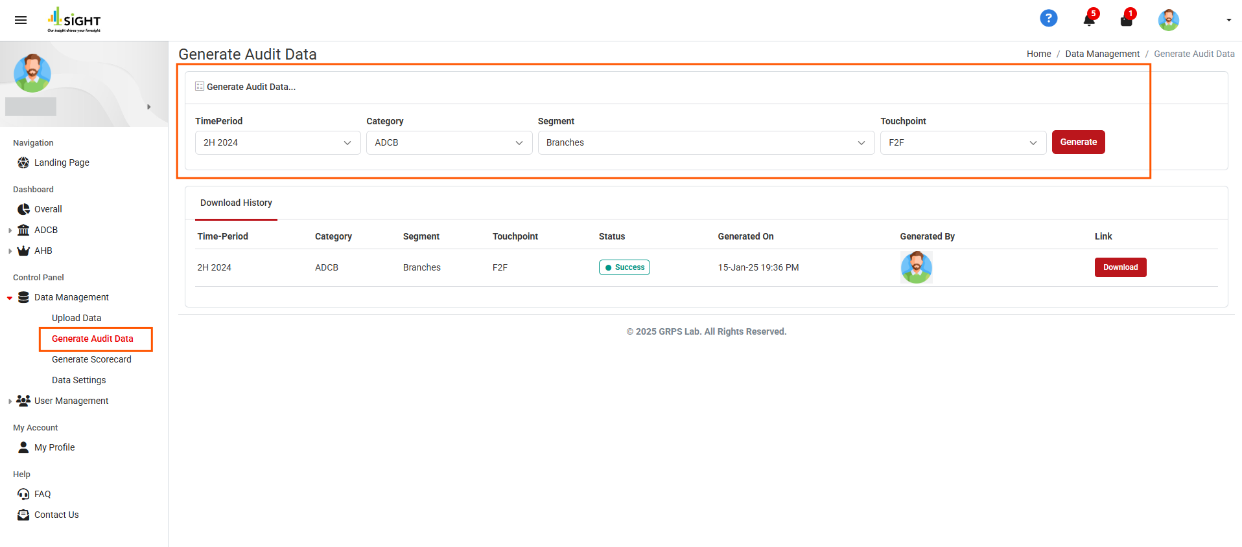Expand the sidebar profile arrow
The image size is (1242, 547).
pos(149,107)
